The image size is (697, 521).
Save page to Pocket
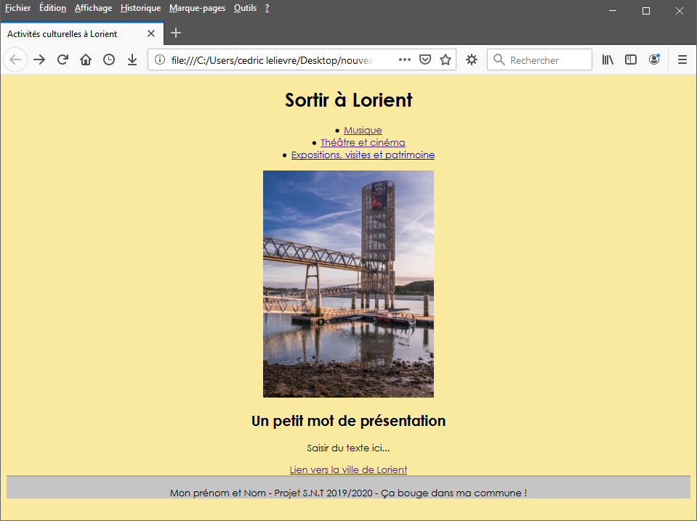(425, 60)
